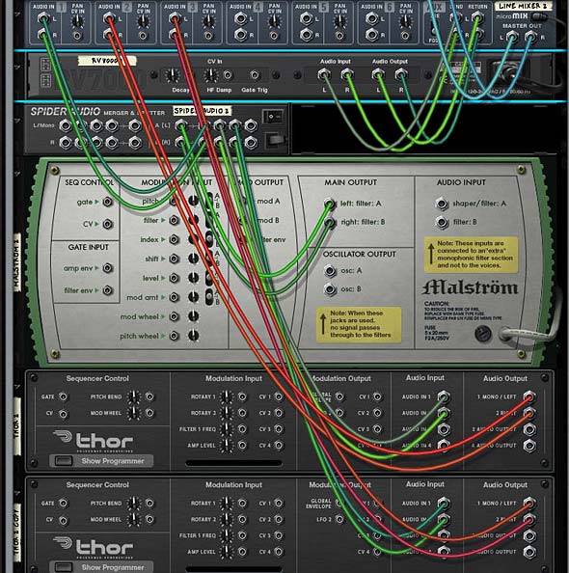Click the mixer Master Out L jack
Image resolution: width=569 pixels, height=573 pixels.
point(512,37)
